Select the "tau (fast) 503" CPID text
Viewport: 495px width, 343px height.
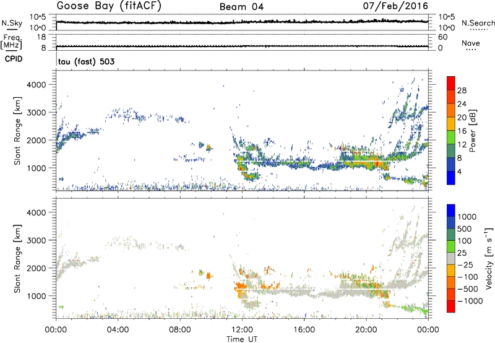coord(86,61)
